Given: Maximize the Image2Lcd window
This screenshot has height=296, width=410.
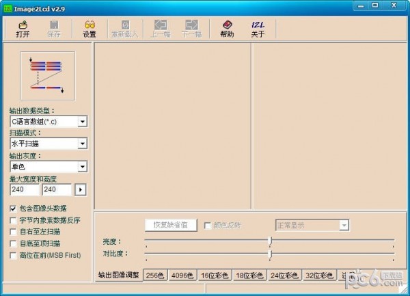Looking at the screenshot, I should coord(375,5).
